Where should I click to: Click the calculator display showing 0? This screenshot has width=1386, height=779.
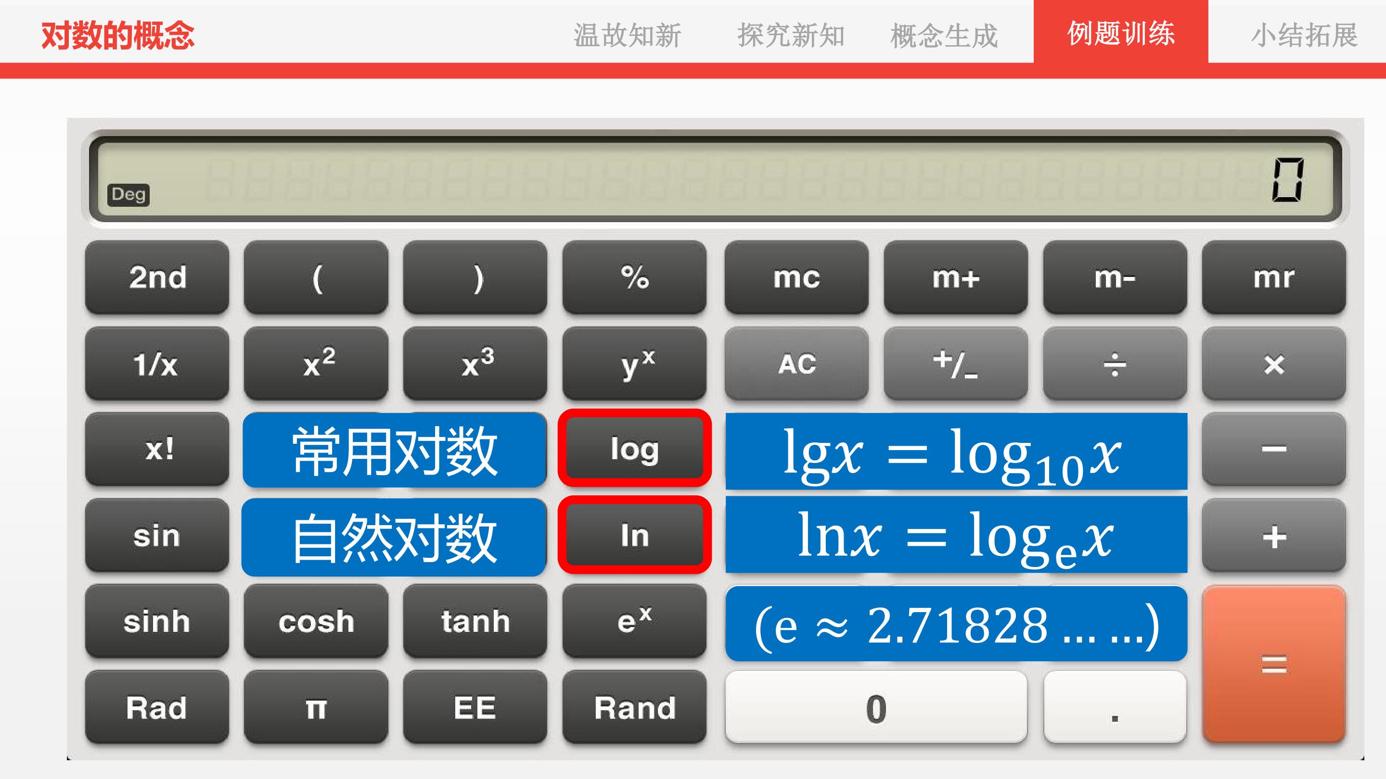click(715, 179)
